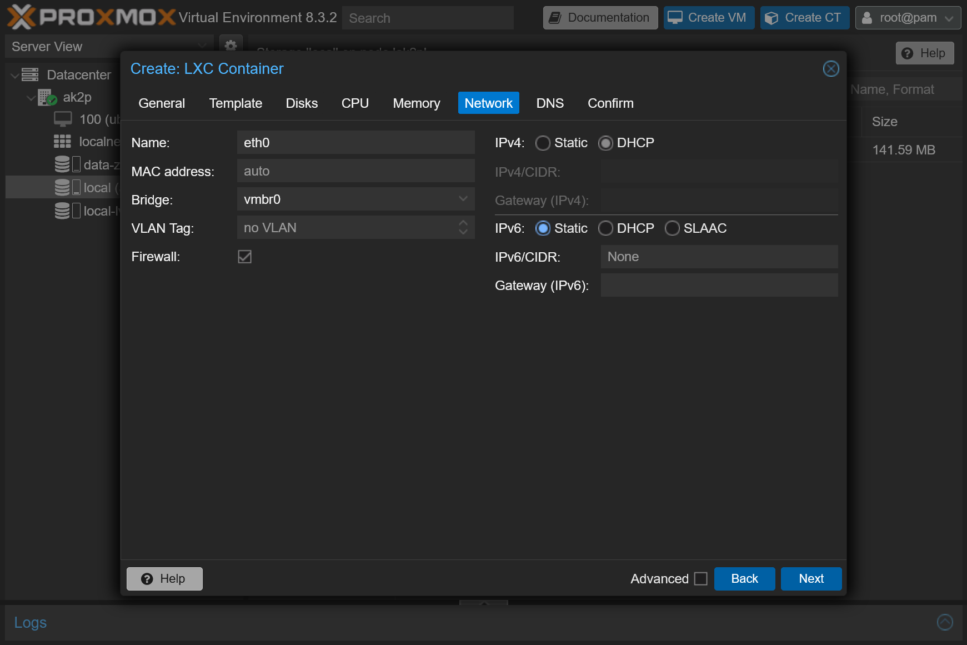Switch to the General tab
This screenshot has width=967, height=645.
click(x=162, y=103)
